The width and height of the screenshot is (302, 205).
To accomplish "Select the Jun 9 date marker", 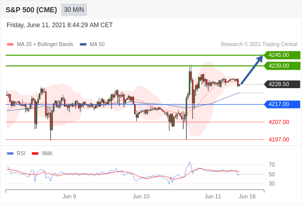I will coord(69,196).
